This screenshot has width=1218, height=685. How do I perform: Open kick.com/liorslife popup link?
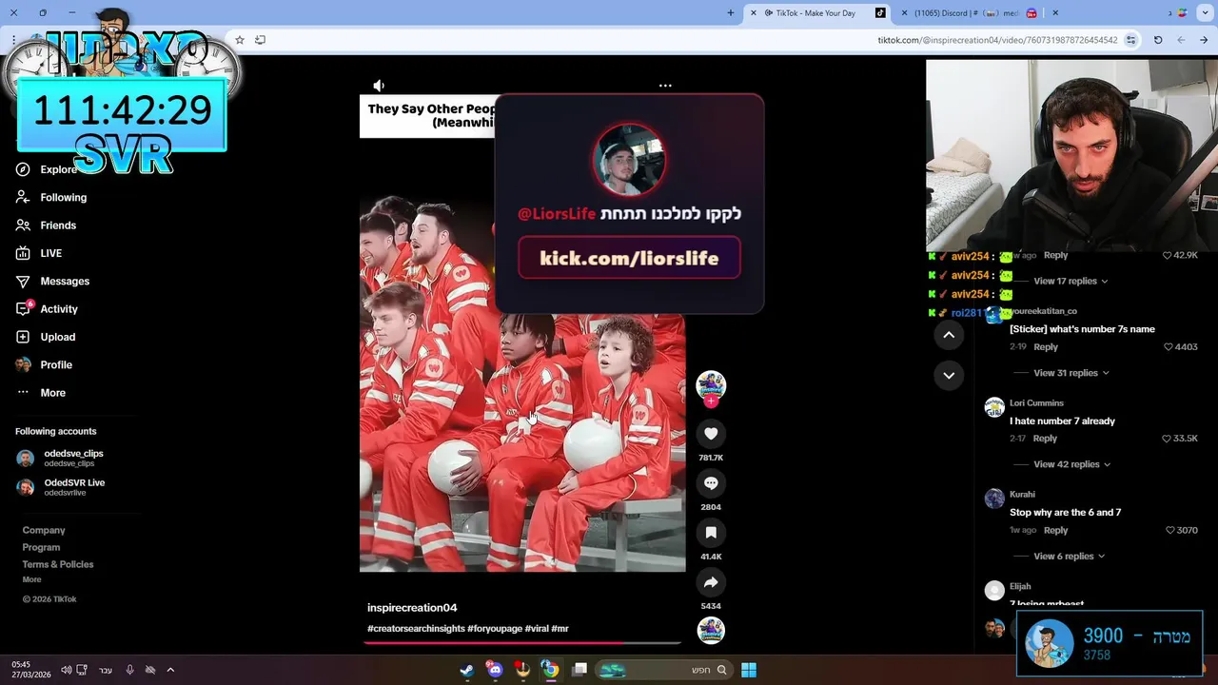[x=629, y=259]
